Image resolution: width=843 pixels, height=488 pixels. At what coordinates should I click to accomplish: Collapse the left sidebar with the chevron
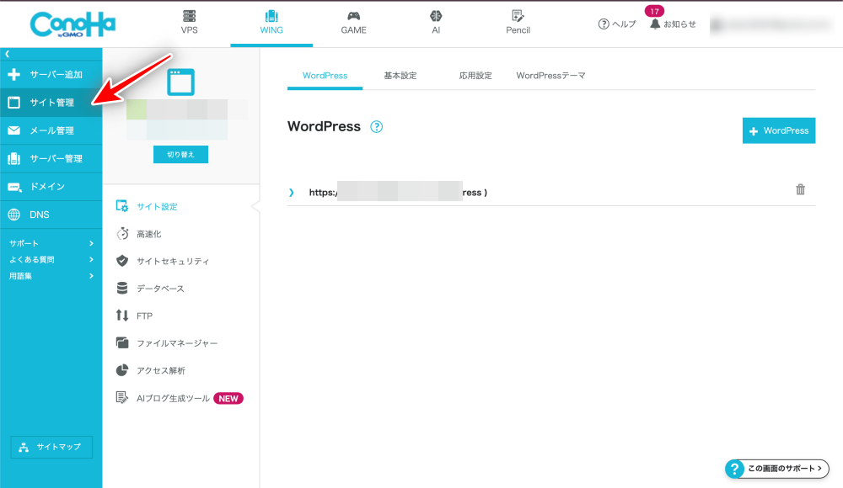[7, 54]
